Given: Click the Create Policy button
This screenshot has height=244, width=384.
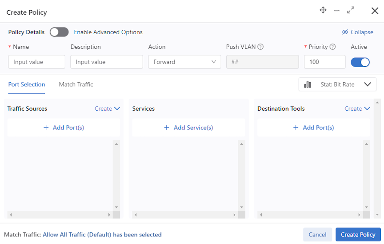Looking at the screenshot, I should (x=358, y=235).
